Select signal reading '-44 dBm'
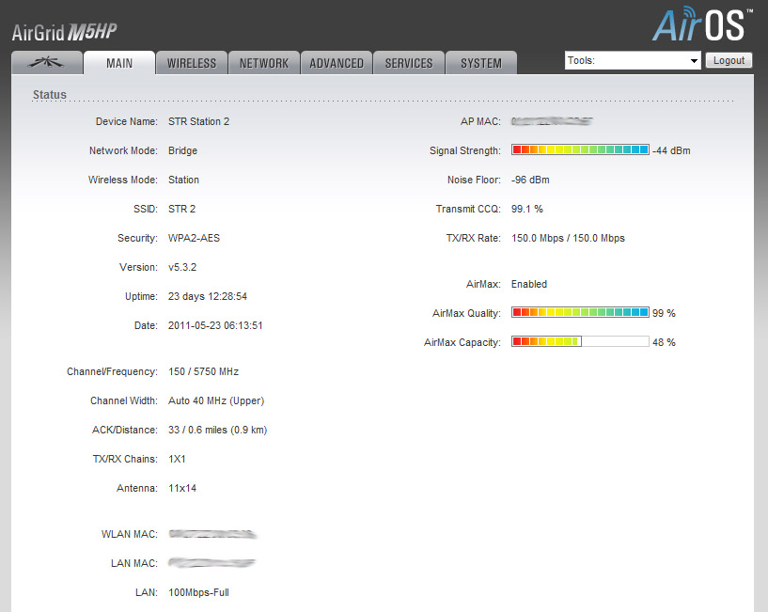 [671, 150]
